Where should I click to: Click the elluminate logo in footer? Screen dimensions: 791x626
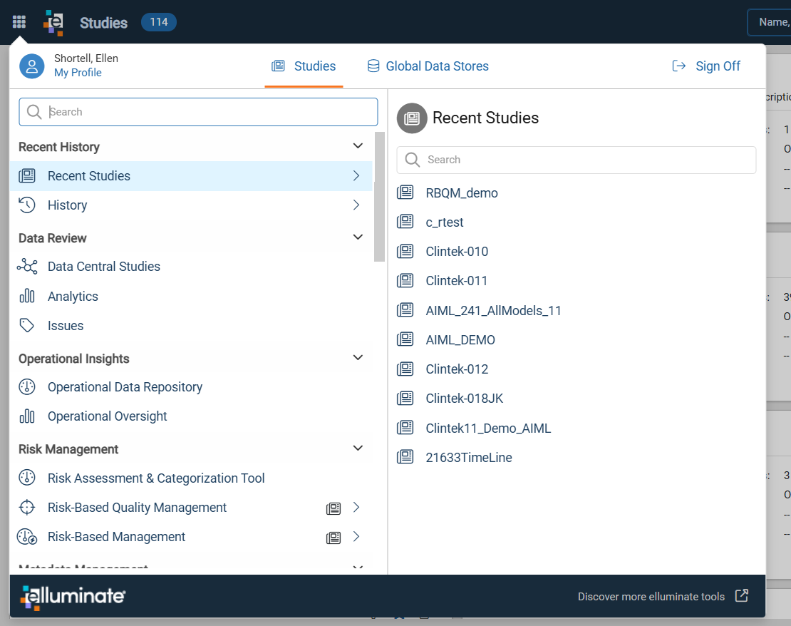(73, 596)
